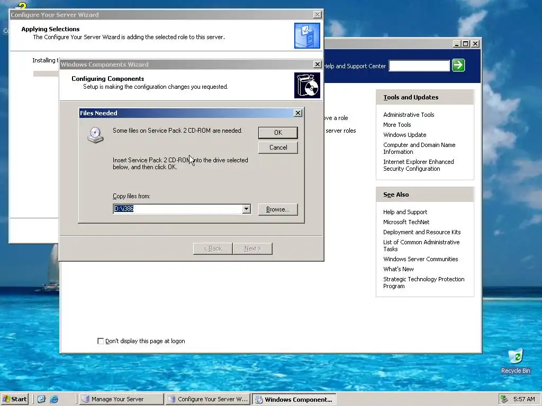Viewport: 542px width, 406px height.
Task: Open What's New link
Action: 398,269
